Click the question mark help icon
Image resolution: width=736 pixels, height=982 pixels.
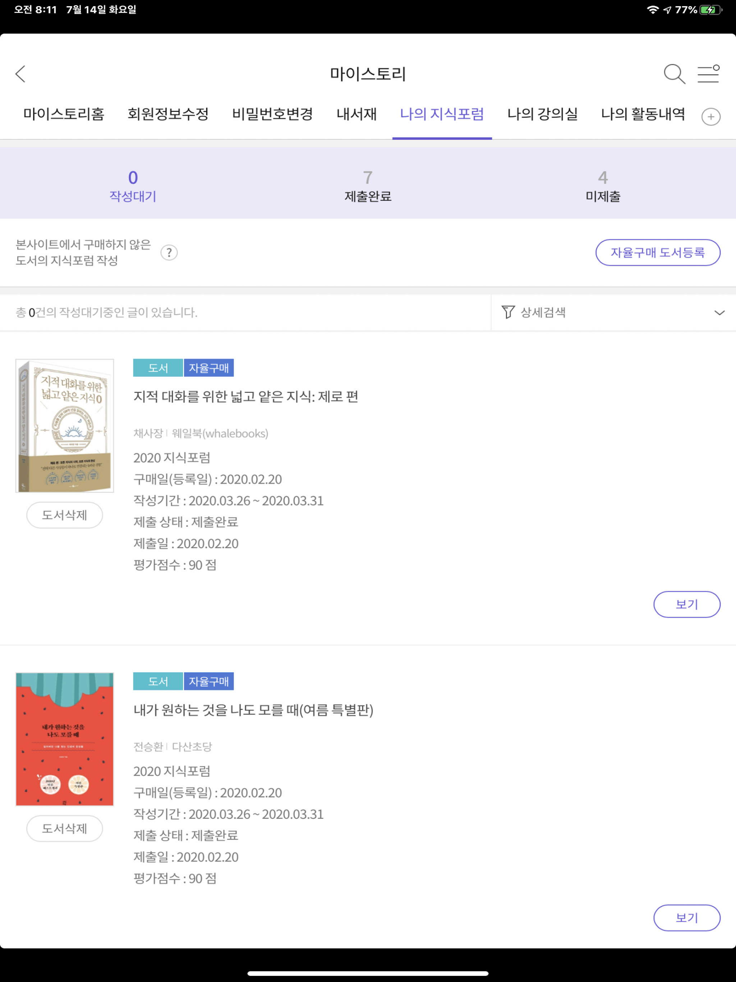pyautogui.click(x=169, y=253)
